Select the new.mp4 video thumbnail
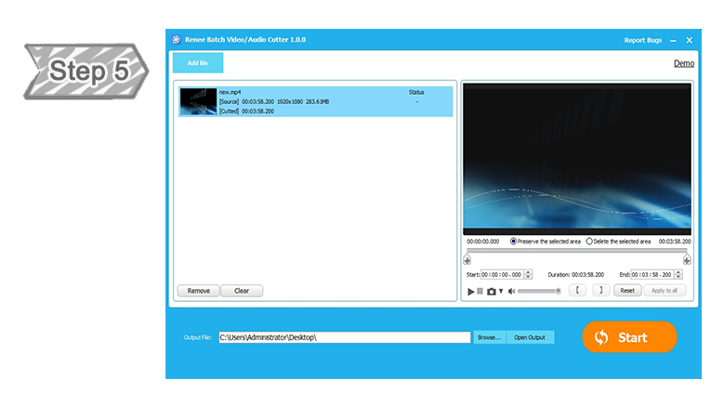Screen dimensions: 711x406 pos(198,101)
